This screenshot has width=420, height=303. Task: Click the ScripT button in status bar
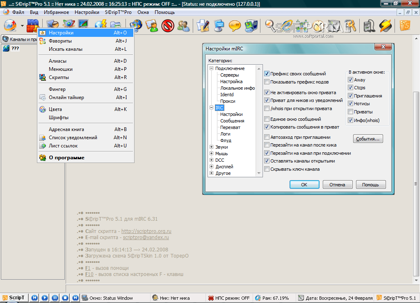coord(14,298)
